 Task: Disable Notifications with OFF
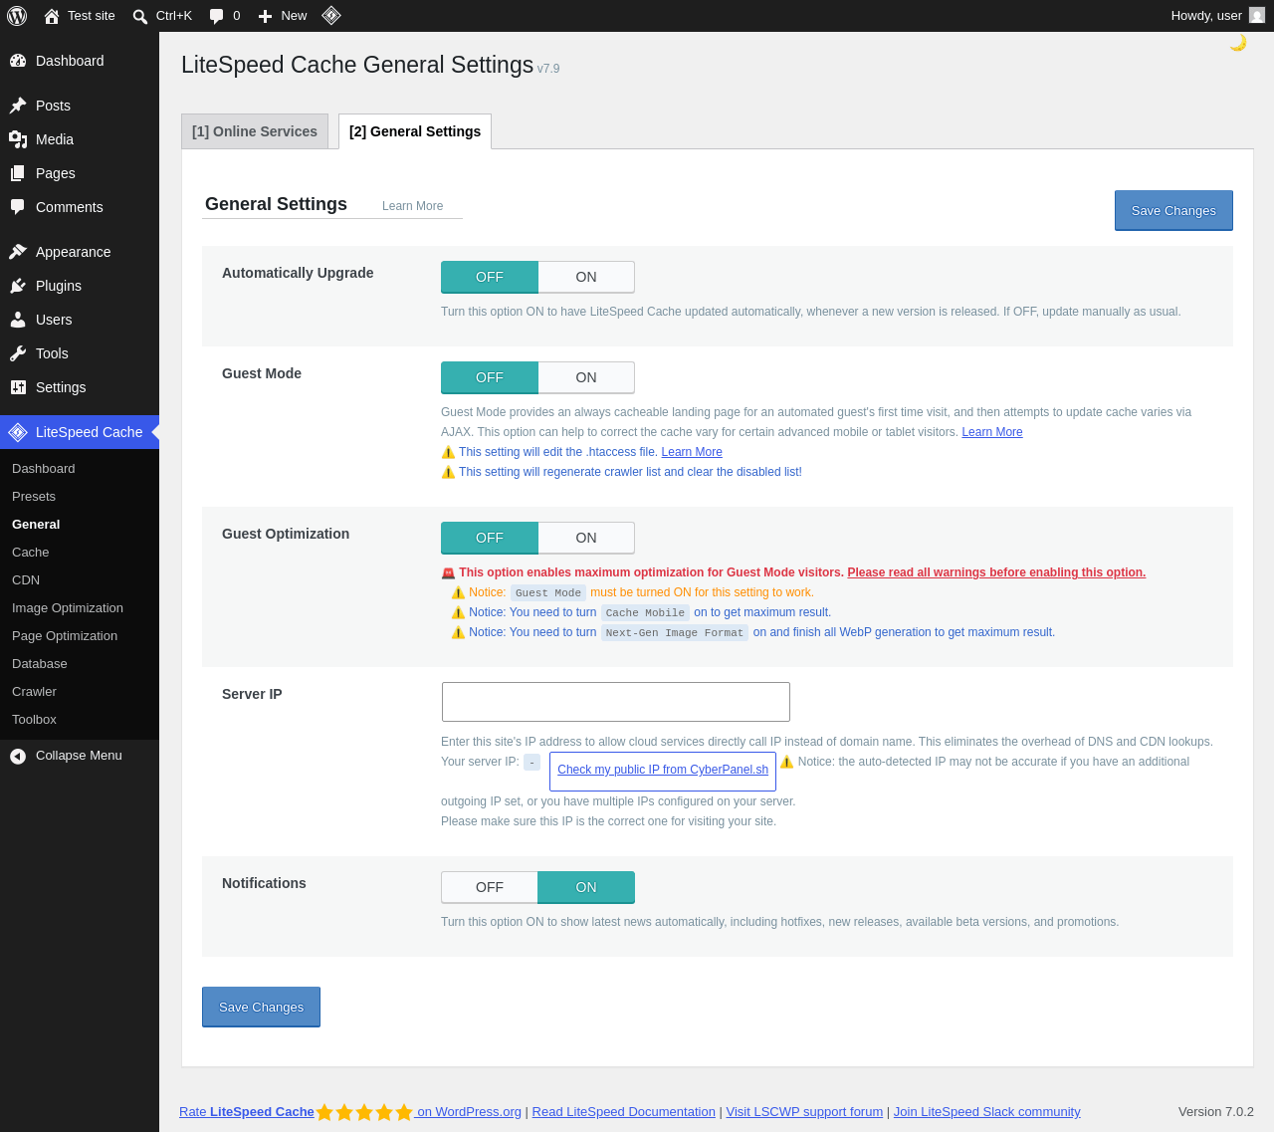click(x=490, y=887)
